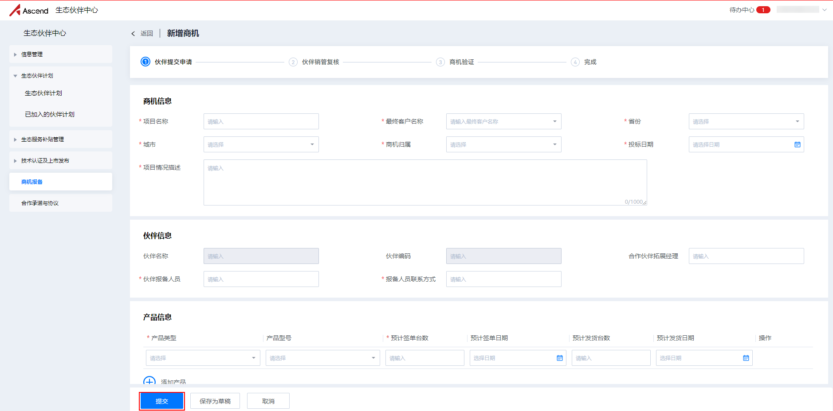Open the 合作承诺与协议 menu item
The width and height of the screenshot is (833, 411).
61,203
